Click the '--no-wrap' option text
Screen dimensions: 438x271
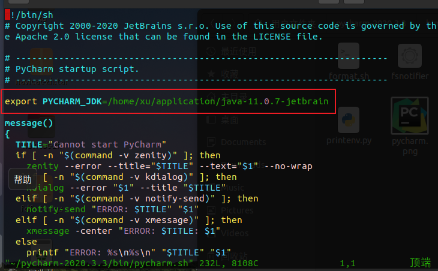pyautogui.click(x=288, y=166)
